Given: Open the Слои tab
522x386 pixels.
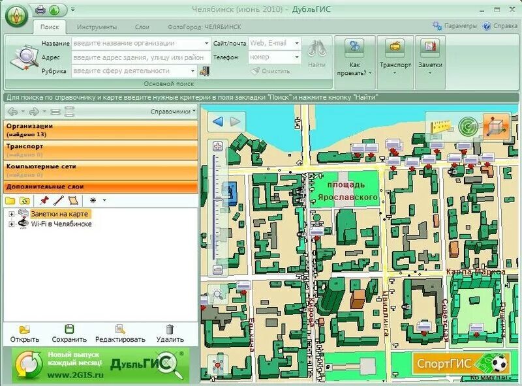Looking at the screenshot, I should tap(142, 27).
